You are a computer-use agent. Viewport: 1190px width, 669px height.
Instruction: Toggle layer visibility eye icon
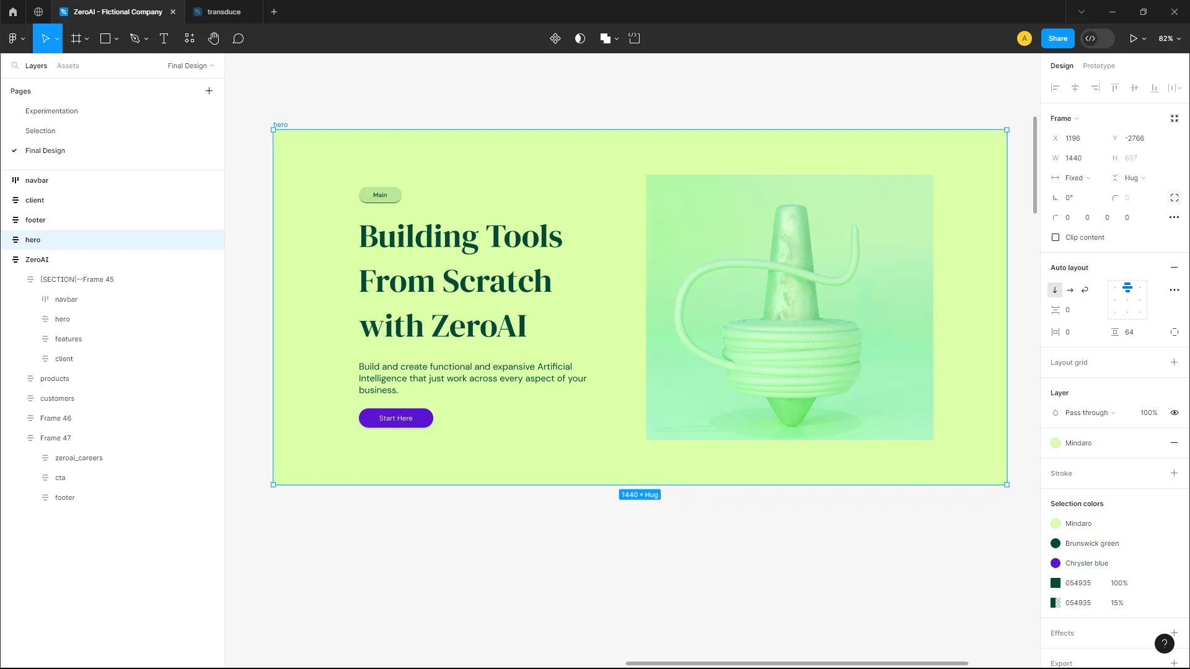click(1174, 413)
